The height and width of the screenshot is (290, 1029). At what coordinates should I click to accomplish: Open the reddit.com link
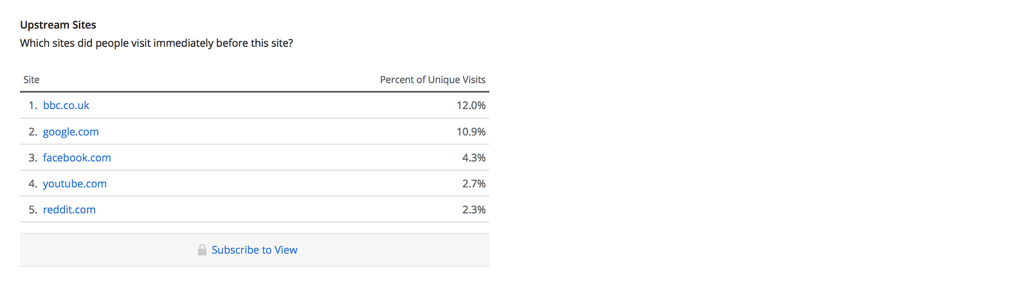(69, 210)
